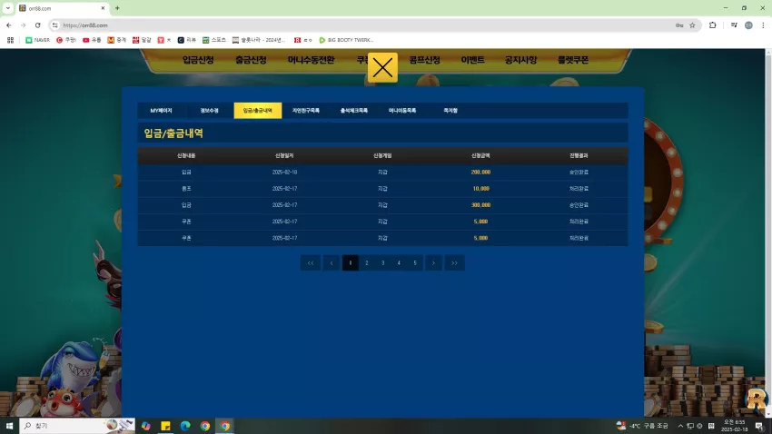772x434 pixels.
Task: Close the orr88.com browser tab
Action: point(103,8)
